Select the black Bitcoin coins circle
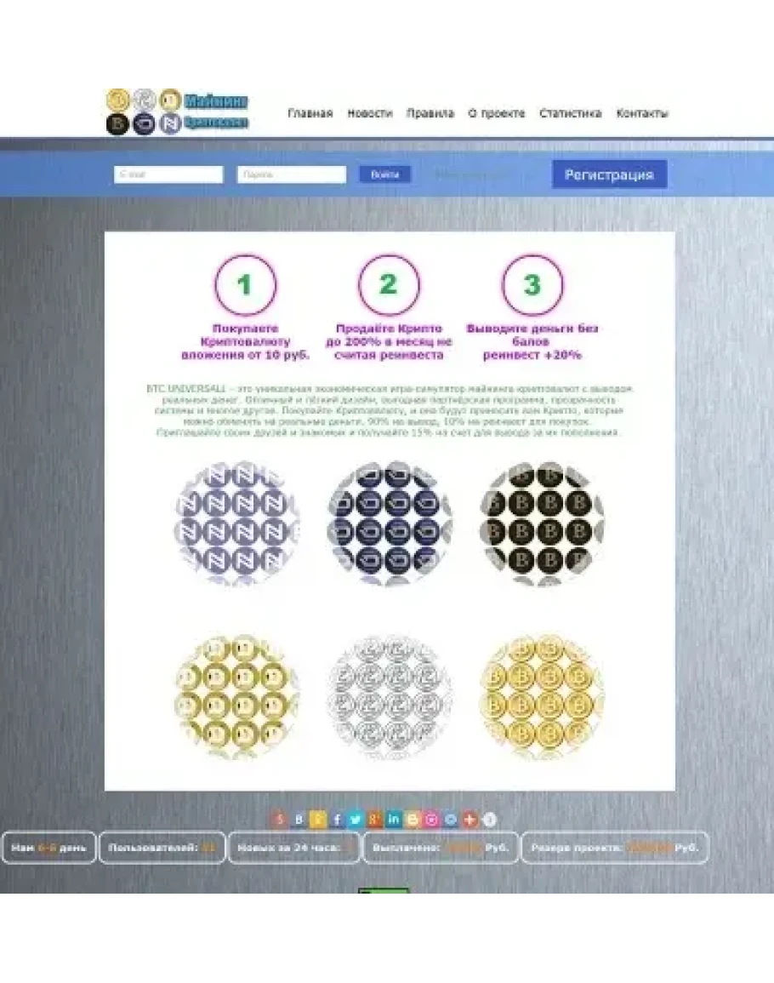The width and height of the screenshot is (774, 983). coord(541,525)
